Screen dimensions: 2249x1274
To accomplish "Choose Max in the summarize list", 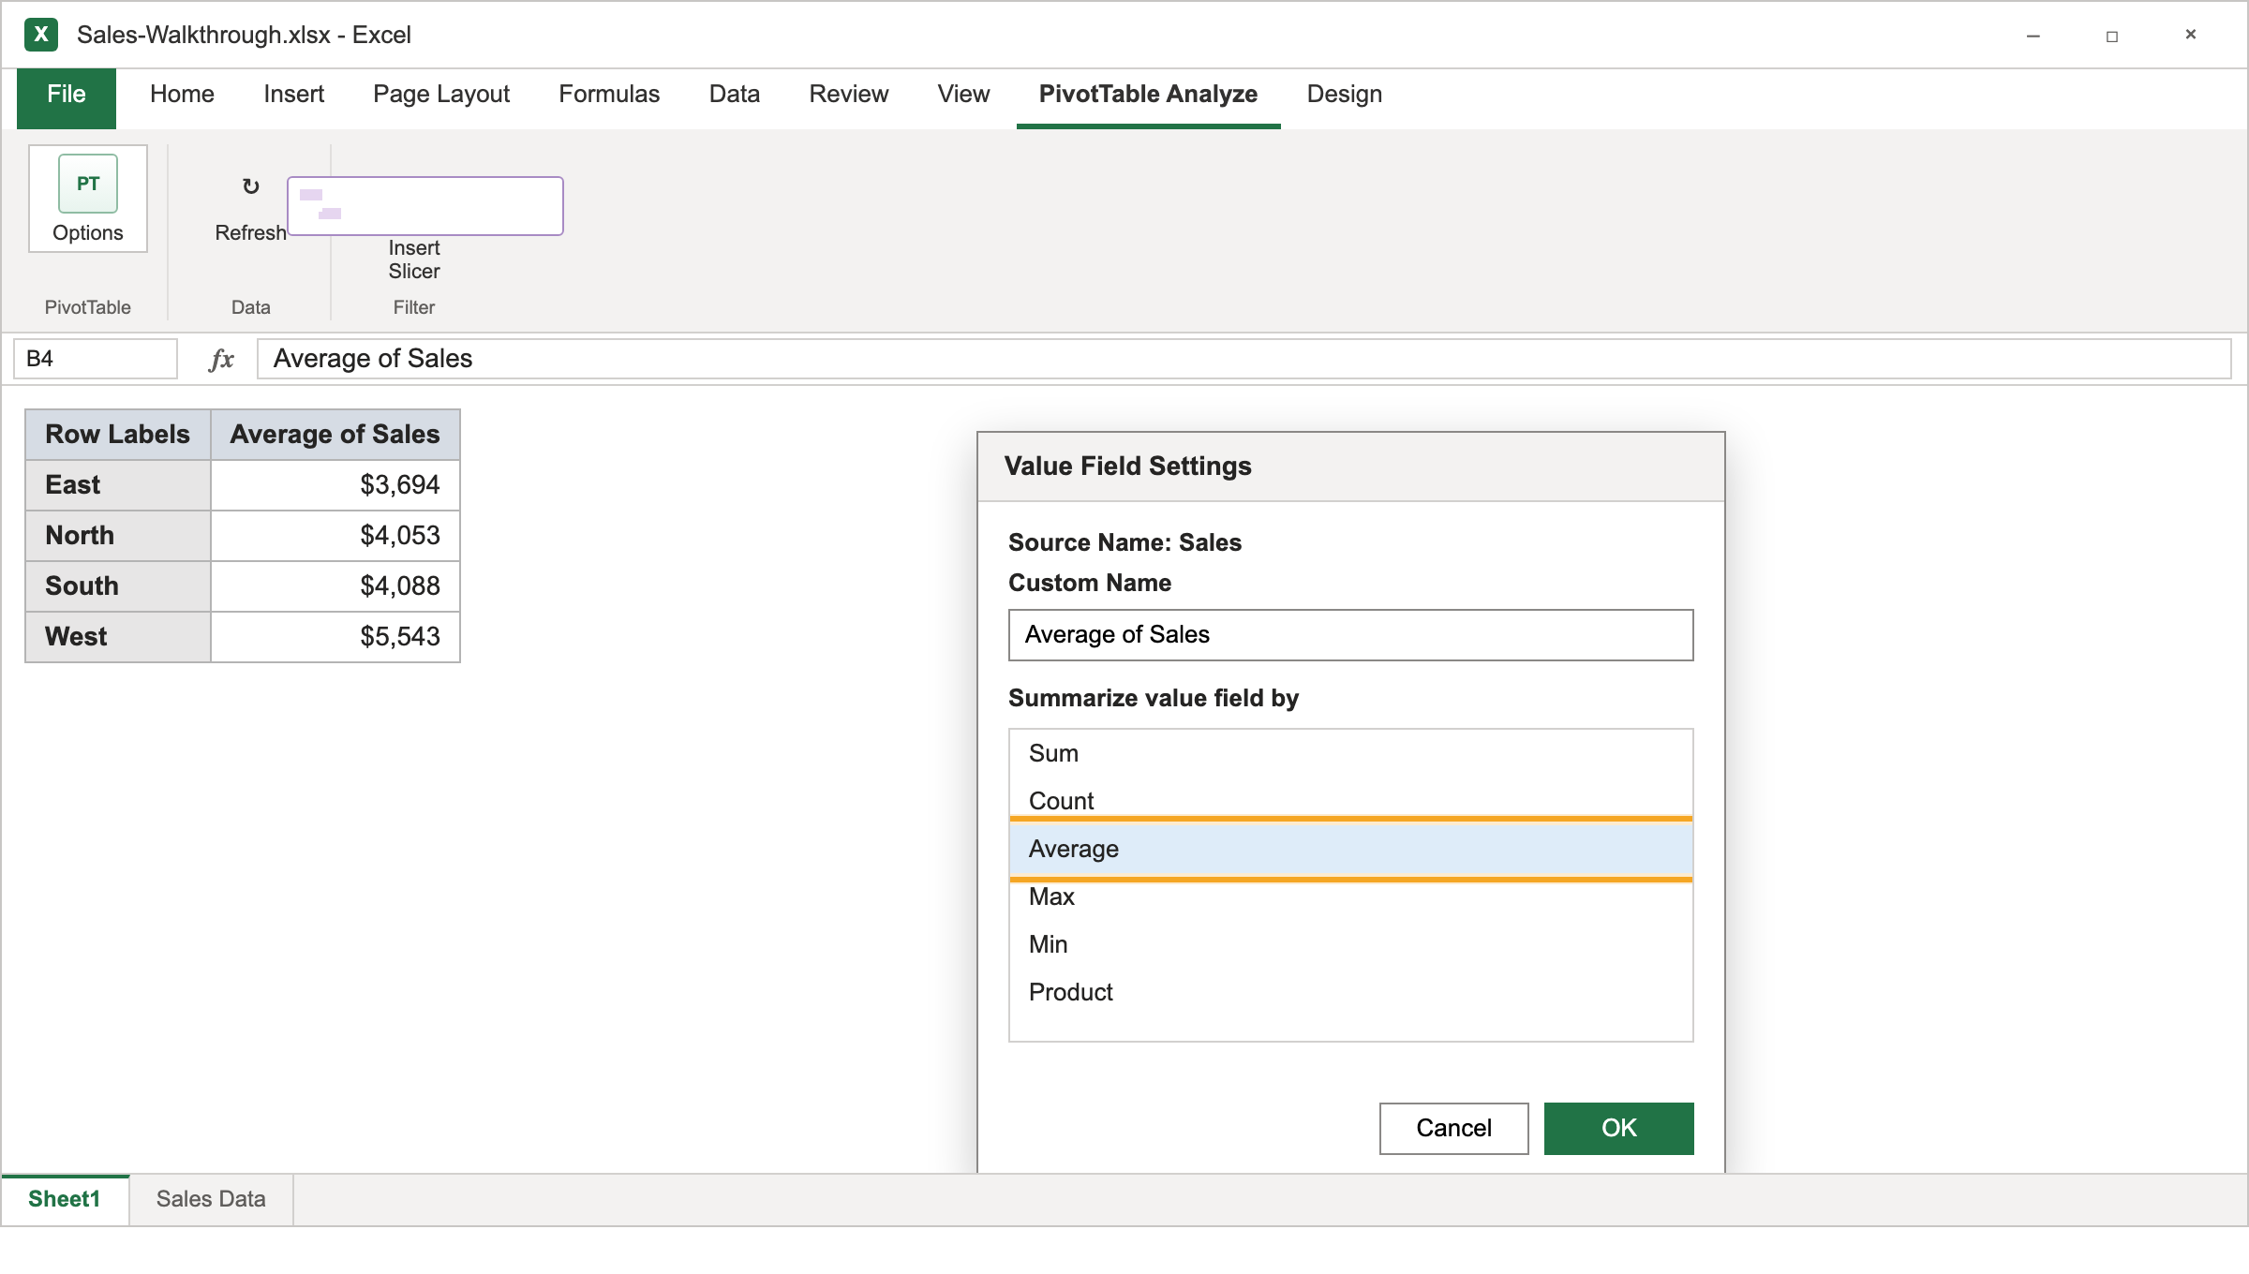I will 1350,896.
